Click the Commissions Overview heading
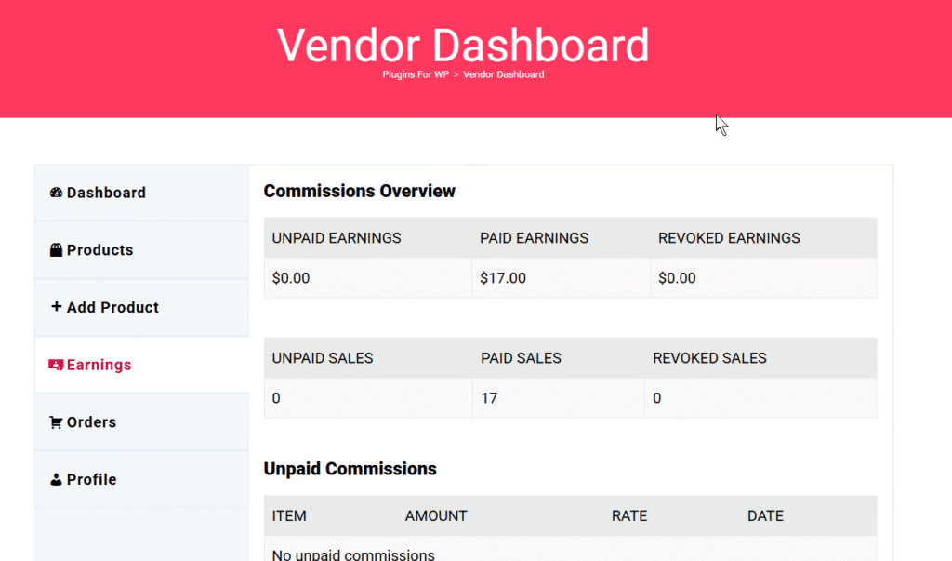 [360, 191]
